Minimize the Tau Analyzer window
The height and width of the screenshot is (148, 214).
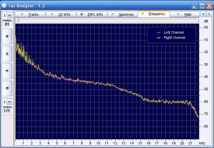point(194,6)
